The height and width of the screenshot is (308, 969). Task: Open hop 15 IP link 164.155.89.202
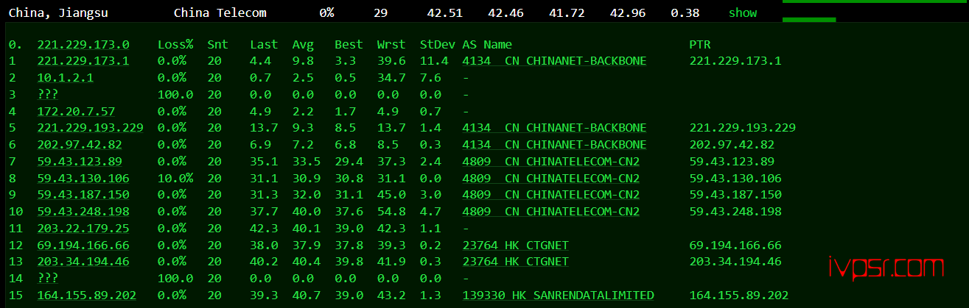coord(87,296)
